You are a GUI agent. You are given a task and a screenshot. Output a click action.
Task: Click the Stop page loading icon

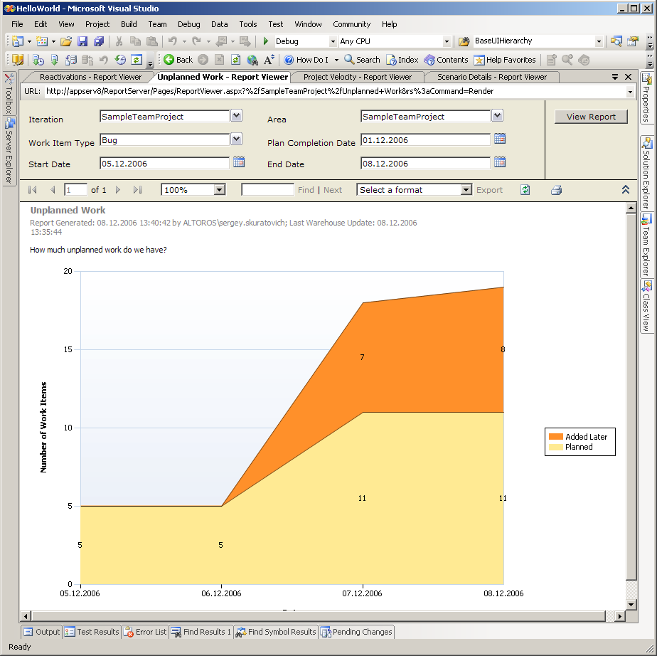(219, 60)
